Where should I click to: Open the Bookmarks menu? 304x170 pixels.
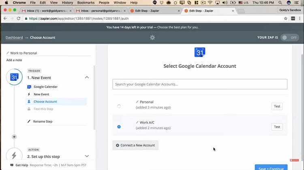[86, 3]
